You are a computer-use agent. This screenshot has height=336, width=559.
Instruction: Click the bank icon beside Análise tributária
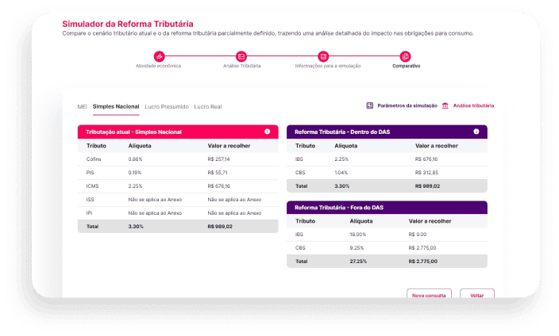[445, 105]
